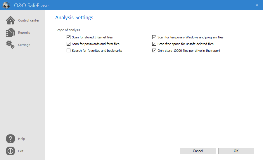The width and height of the screenshot is (263, 160).
Task: Uncheck Scan free space for unsafe deleted files
Action: coord(154,44)
